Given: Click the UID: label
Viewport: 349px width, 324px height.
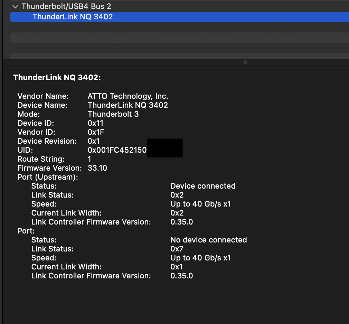Looking at the screenshot, I should [x=25, y=150].
